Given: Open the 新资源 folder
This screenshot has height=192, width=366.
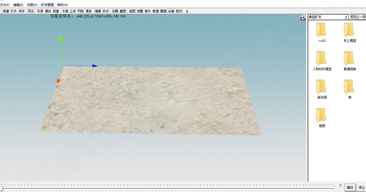Looking at the screenshot, I should click(x=322, y=89).
